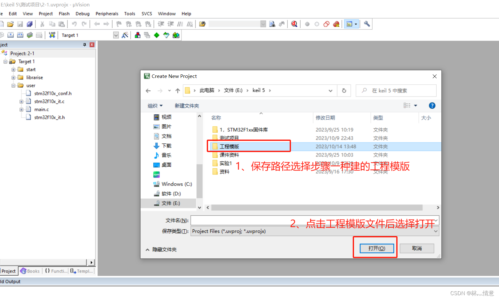Click the Download LOAD icon
This screenshot has width=499, height=299.
point(52,35)
